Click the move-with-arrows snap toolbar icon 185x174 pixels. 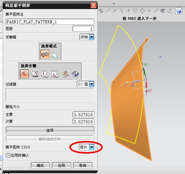(x=101, y=11)
